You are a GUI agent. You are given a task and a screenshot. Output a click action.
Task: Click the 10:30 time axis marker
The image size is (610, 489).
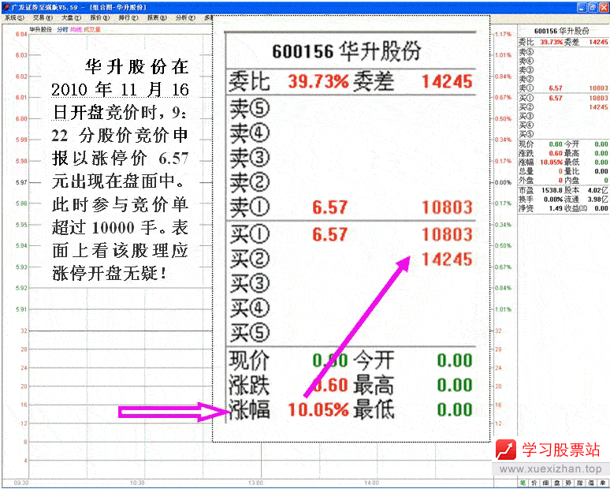137,483
